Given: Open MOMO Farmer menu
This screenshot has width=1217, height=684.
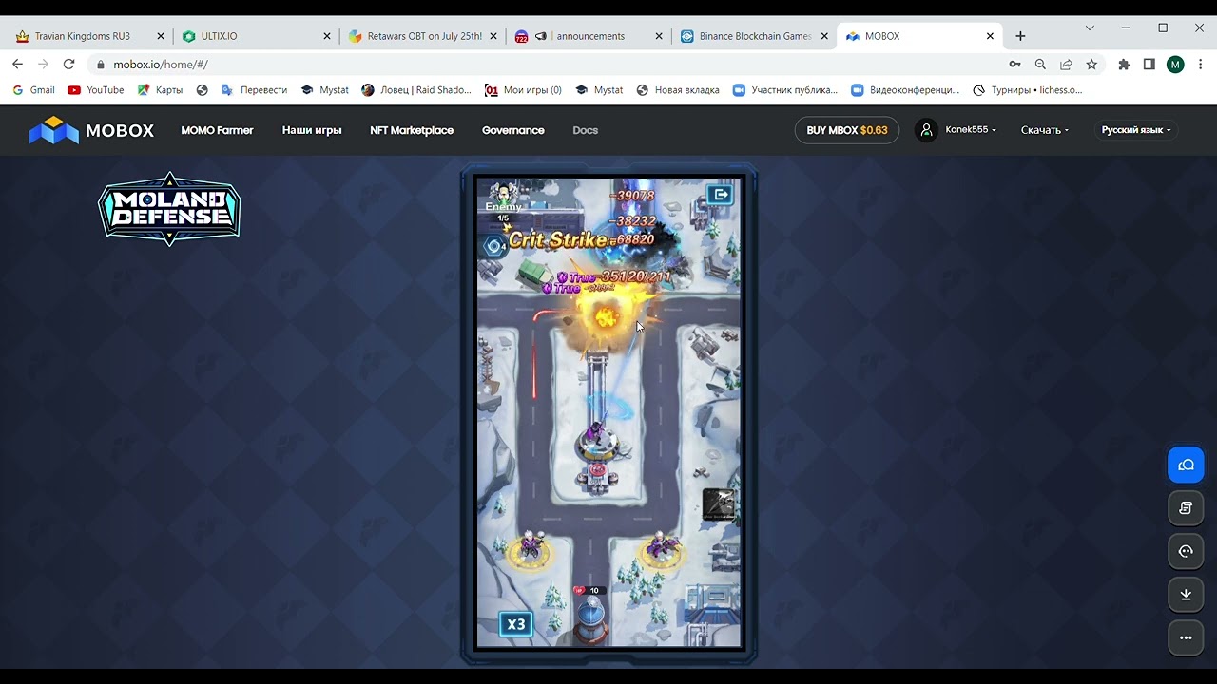Looking at the screenshot, I should 217,130.
